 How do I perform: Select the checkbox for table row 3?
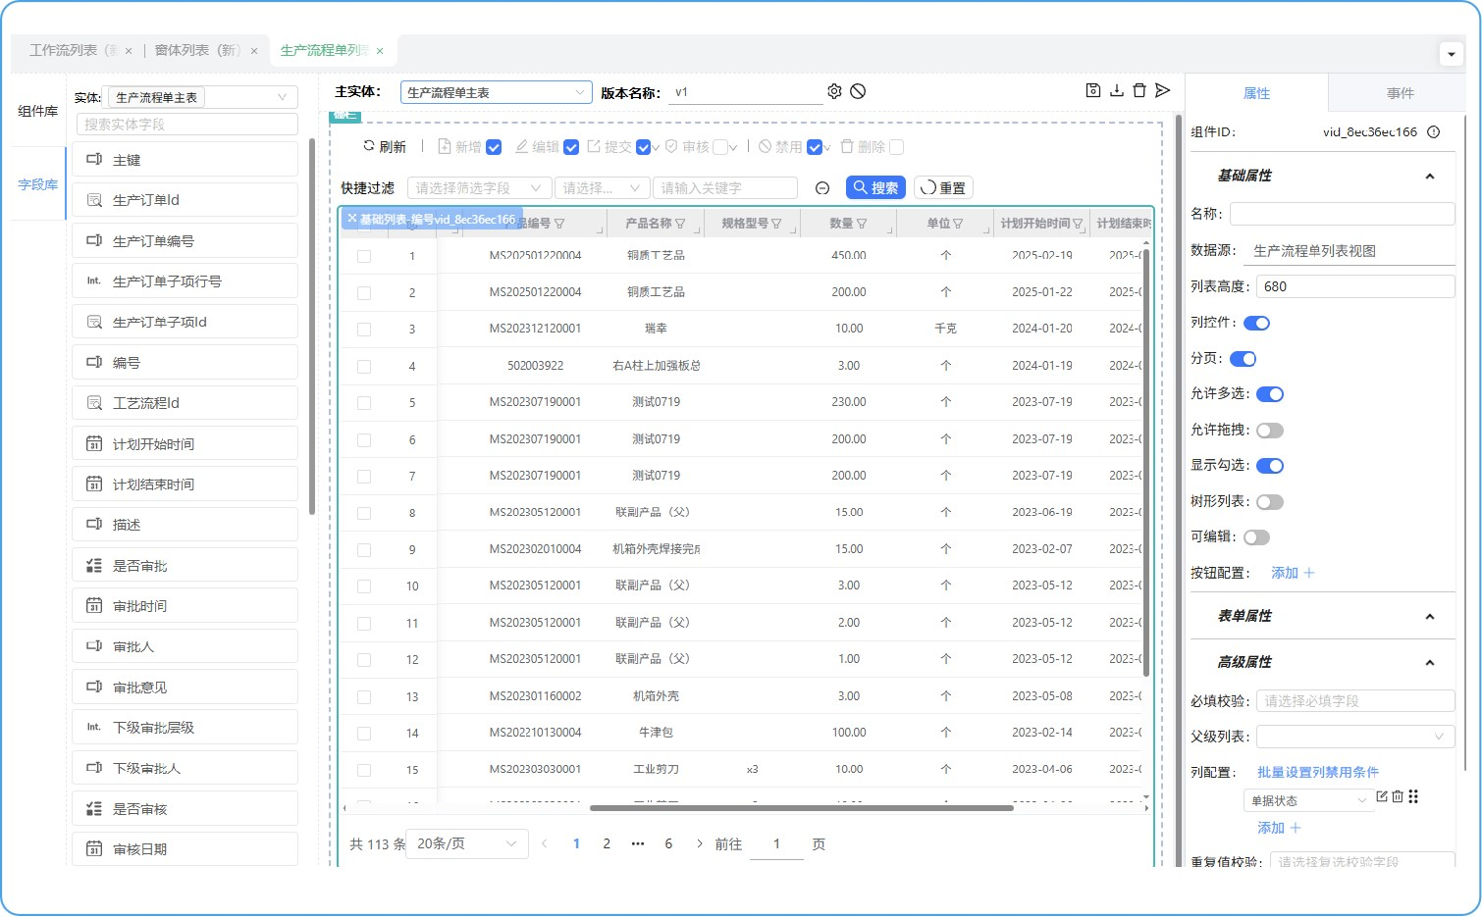(364, 330)
